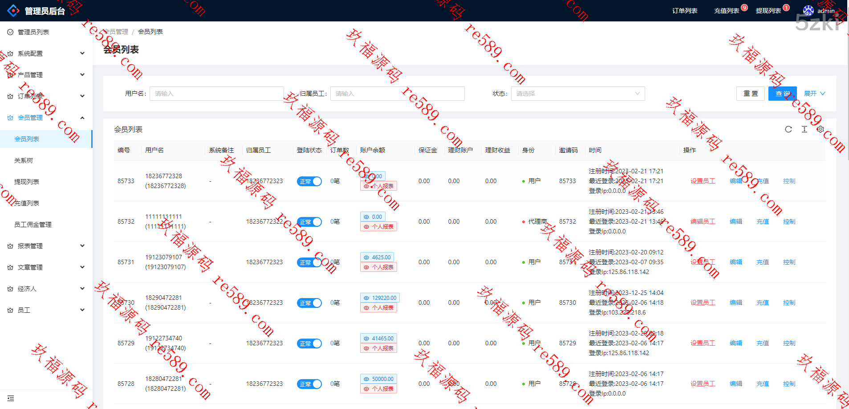Toggle 正常 login status switch for member 85728
Viewport: 849px width, 409px height.
[x=309, y=384]
